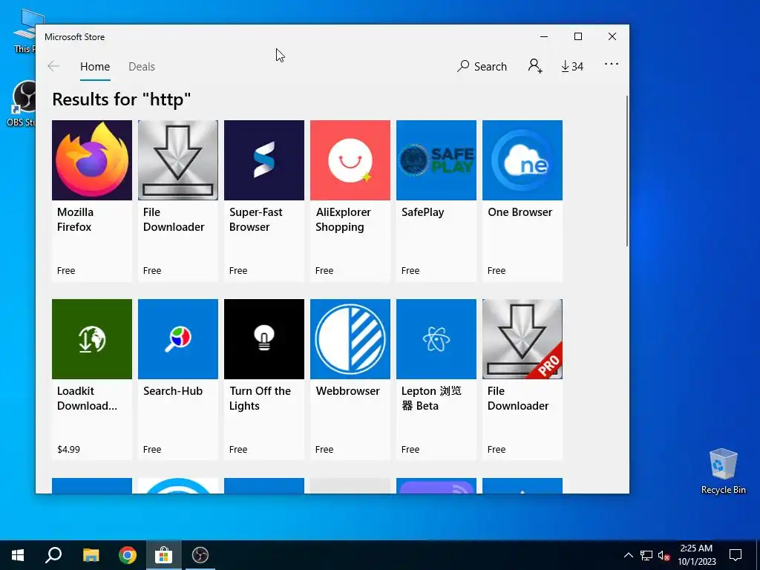Open the notification center icon
Screen dimensions: 760x570
click(x=736, y=555)
